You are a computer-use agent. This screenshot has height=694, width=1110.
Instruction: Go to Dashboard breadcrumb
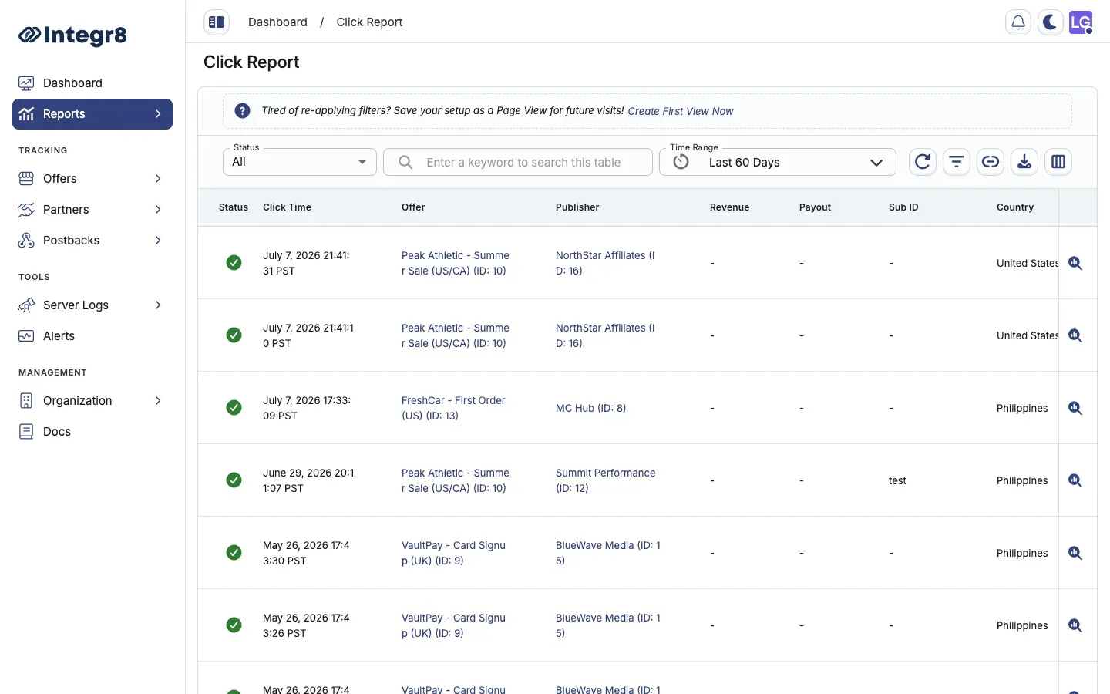pyautogui.click(x=277, y=22)
